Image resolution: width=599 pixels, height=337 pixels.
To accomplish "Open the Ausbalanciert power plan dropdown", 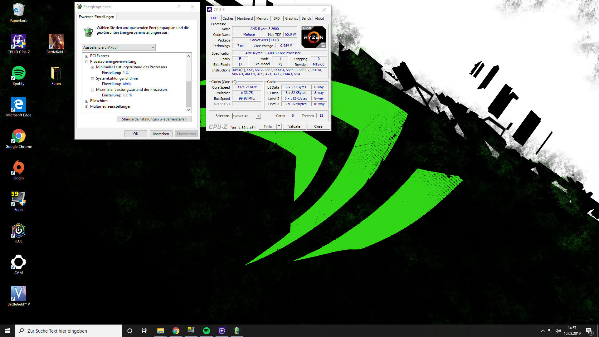I will (119, 47).
